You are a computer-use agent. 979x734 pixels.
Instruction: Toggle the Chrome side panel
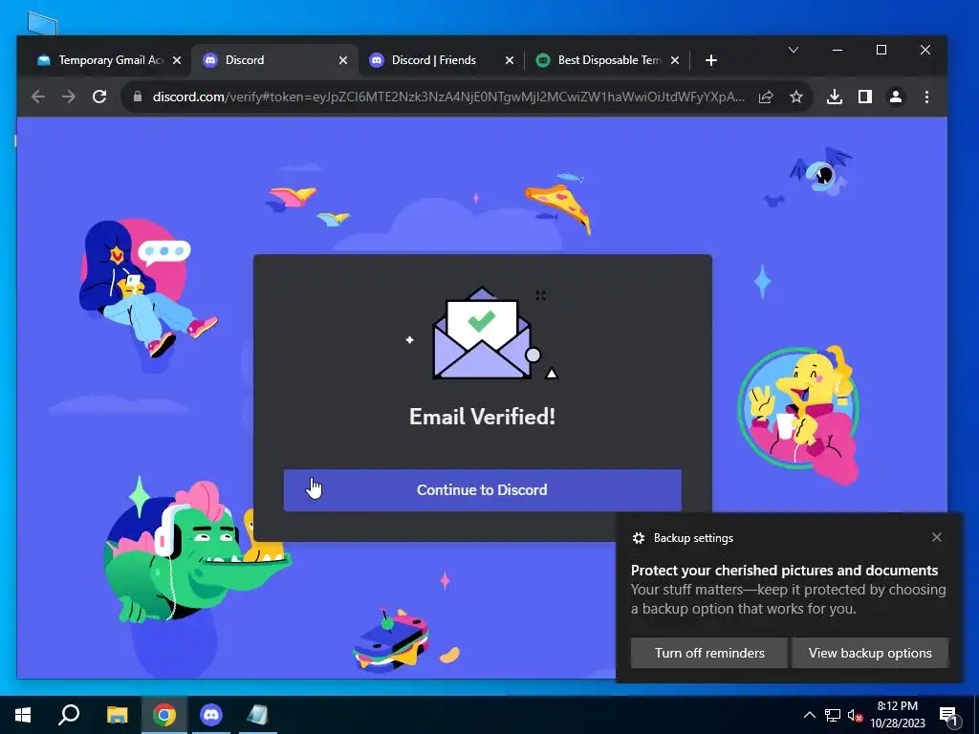pyautogui.click(x=864, y=97)
